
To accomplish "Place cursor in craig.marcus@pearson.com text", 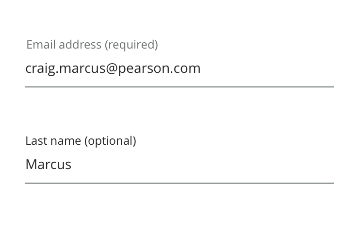I will [113, 68].
